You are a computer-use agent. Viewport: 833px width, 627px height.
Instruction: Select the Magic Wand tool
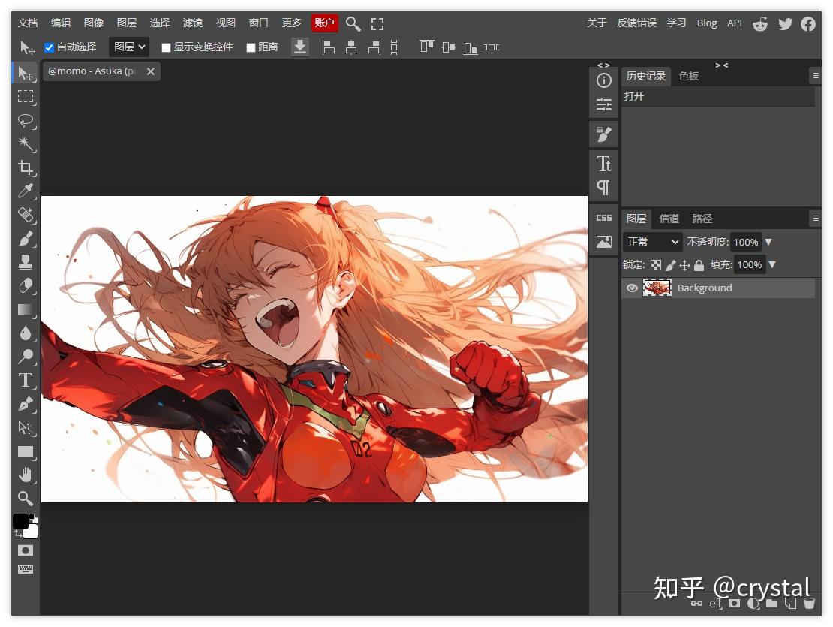click(x=25, y=143)
